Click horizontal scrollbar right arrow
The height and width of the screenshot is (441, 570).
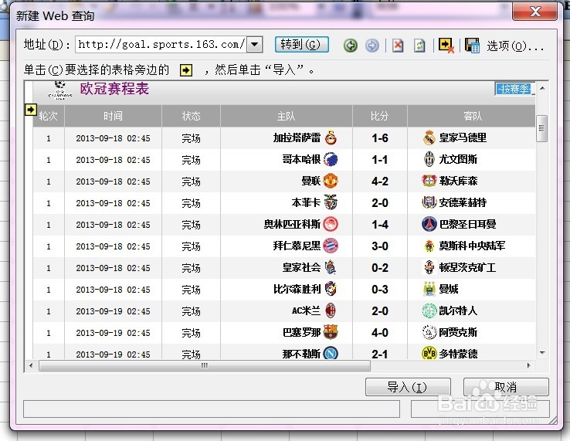coord(528,365)
